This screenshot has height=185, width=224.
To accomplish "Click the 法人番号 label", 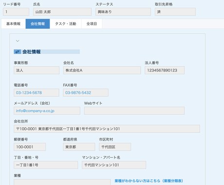I will (152, 63).
